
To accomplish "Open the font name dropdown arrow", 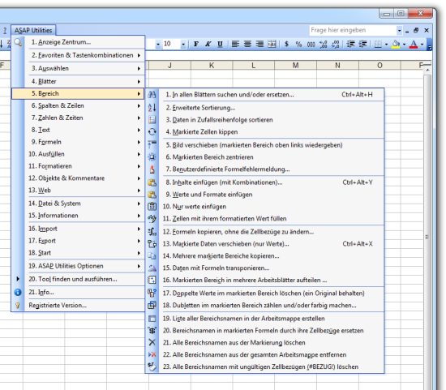I will [x=158, y=44].
